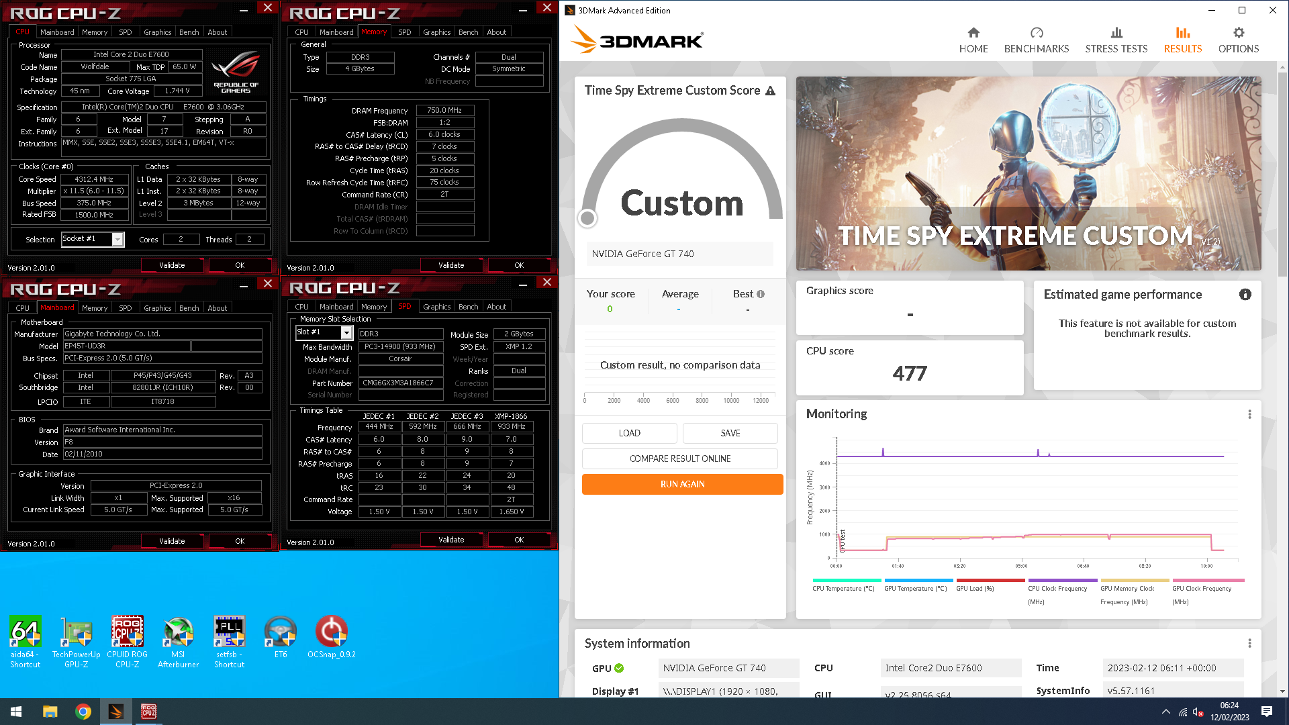Open Memory tab in bottom-left CPU-Z Mainboard window
Screen dimensions: 1289x725
tap(95, 308)
